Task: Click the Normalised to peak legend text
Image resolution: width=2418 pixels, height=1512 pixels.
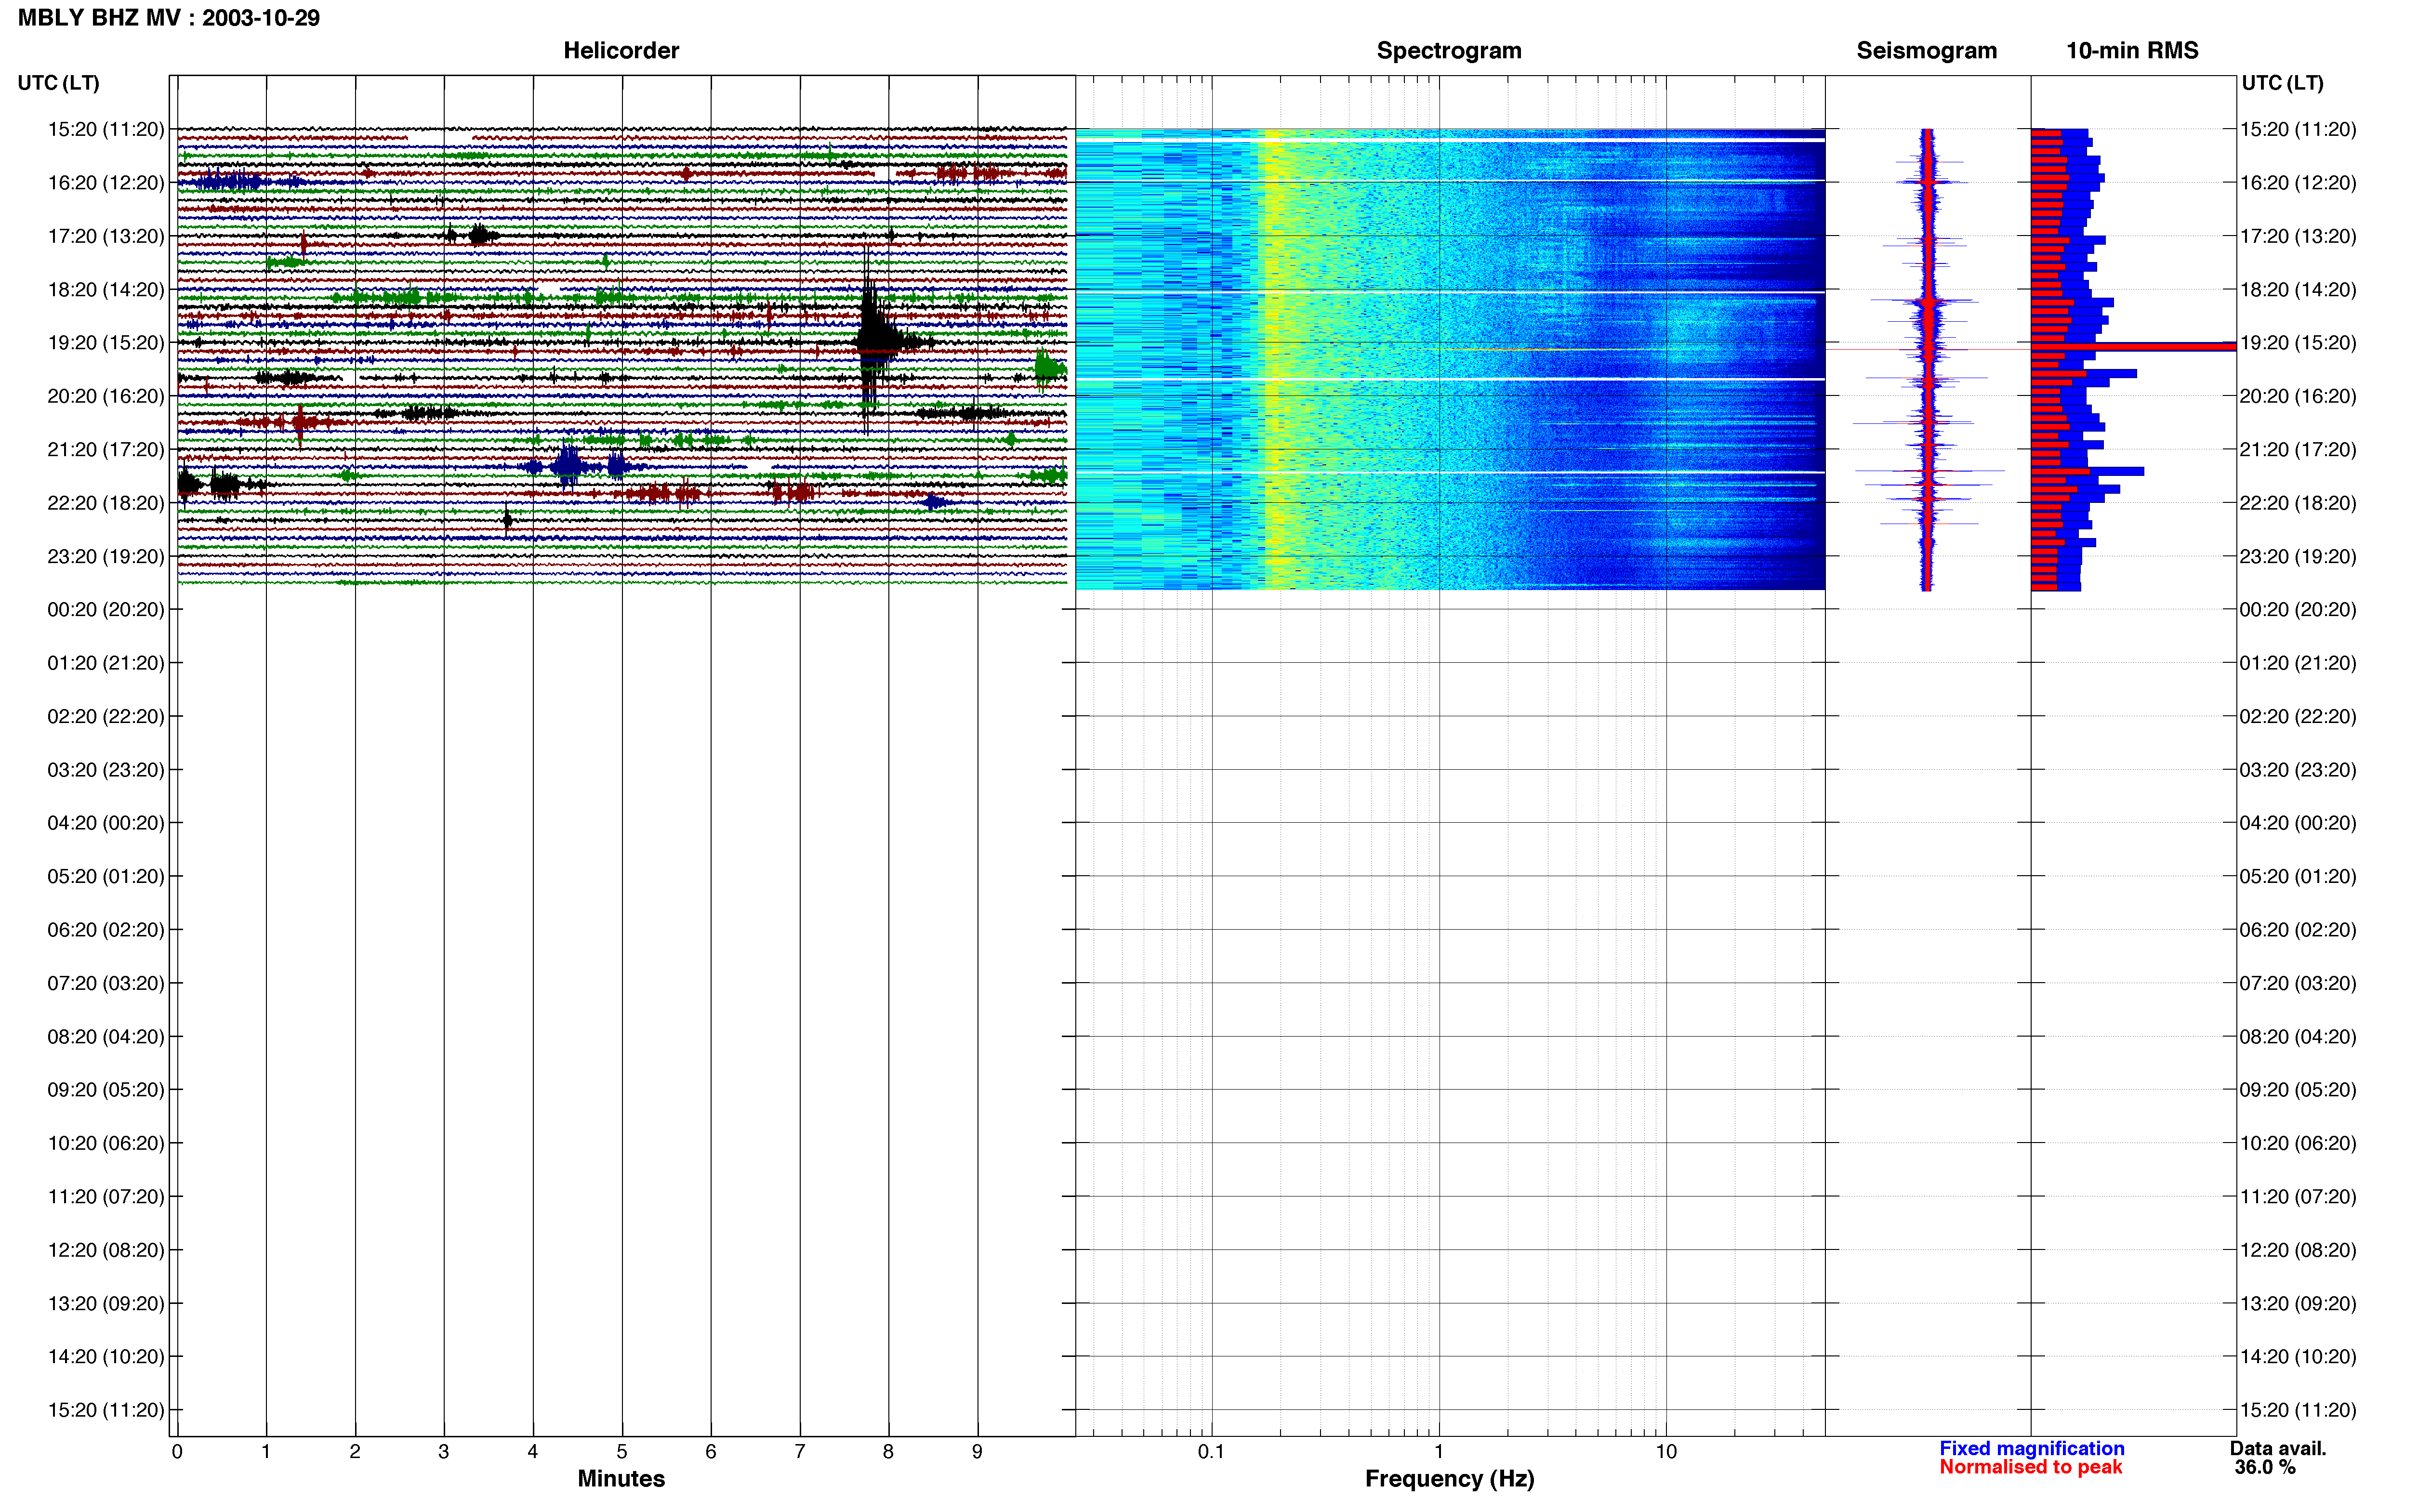Action: [2030, 1467]
